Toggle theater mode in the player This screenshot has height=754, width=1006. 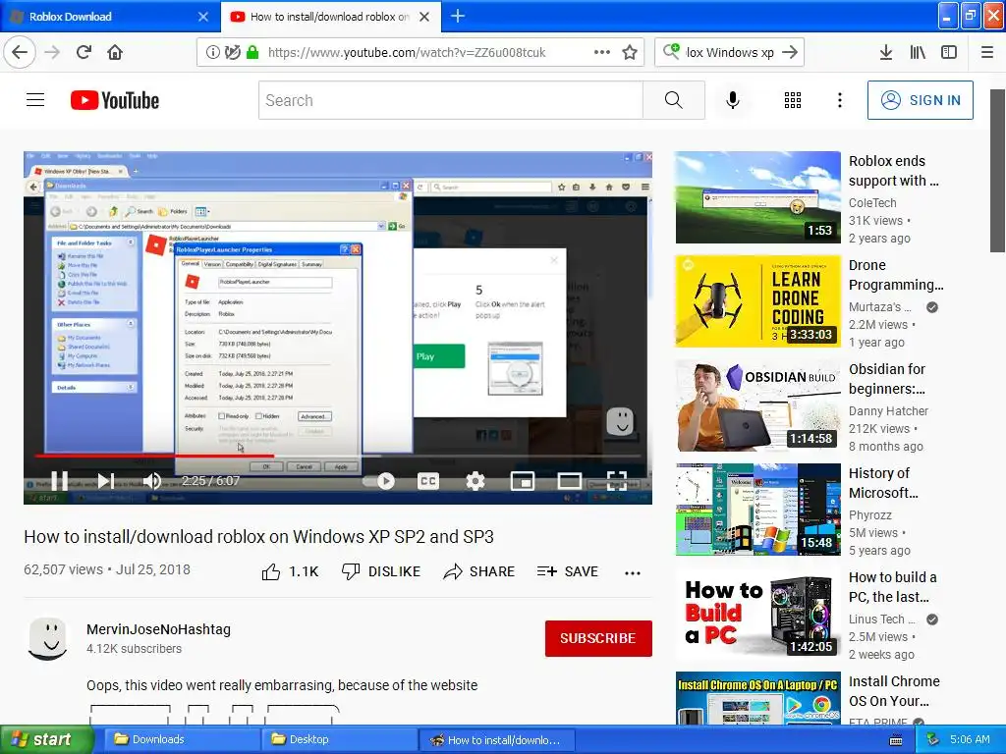coord(569,481)
